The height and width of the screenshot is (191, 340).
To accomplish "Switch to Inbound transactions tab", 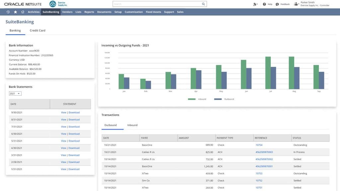I will tap(132, 125).
